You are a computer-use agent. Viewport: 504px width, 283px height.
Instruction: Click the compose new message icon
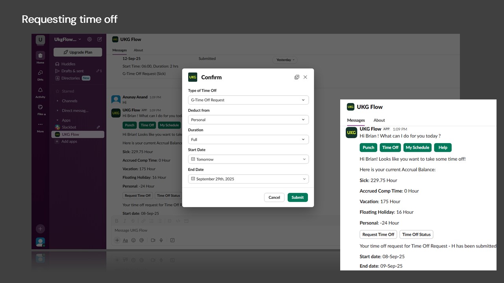coord(100,39)
